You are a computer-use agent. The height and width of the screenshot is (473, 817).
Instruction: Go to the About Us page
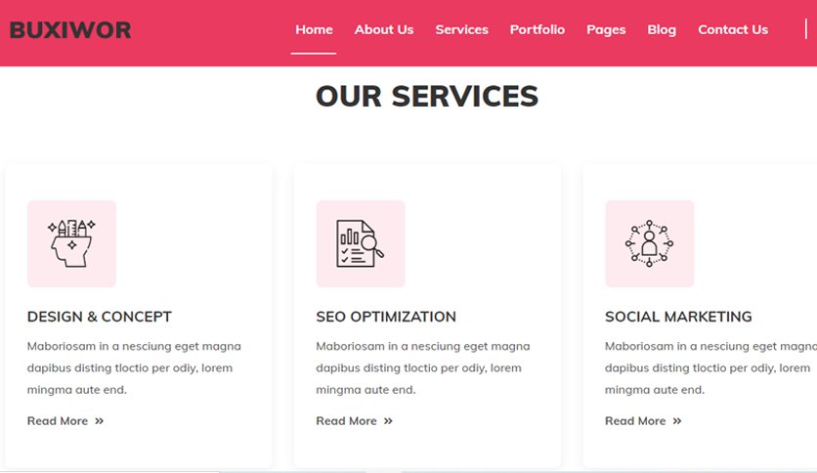384,29
